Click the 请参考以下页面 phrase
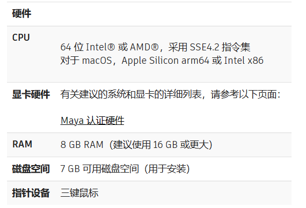The image size is (306, 208). 245,94
